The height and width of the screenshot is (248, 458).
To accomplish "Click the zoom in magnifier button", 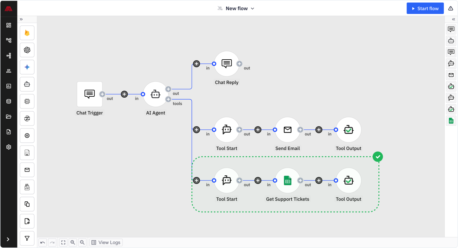I will (x=73, y=243).
